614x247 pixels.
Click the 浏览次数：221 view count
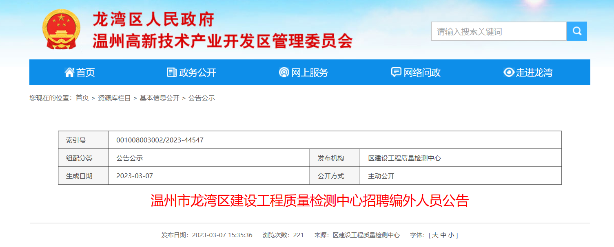click(283, 235)
